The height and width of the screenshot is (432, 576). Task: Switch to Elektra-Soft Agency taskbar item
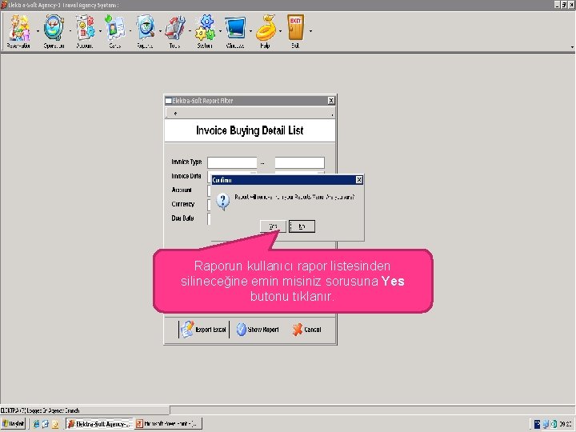(100, 423)
